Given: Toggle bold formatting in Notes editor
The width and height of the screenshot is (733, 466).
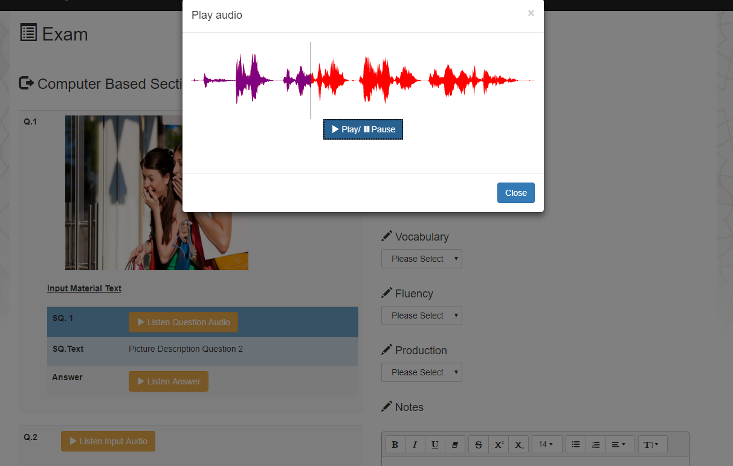Looking at the screenshot, I should point(395,445).
